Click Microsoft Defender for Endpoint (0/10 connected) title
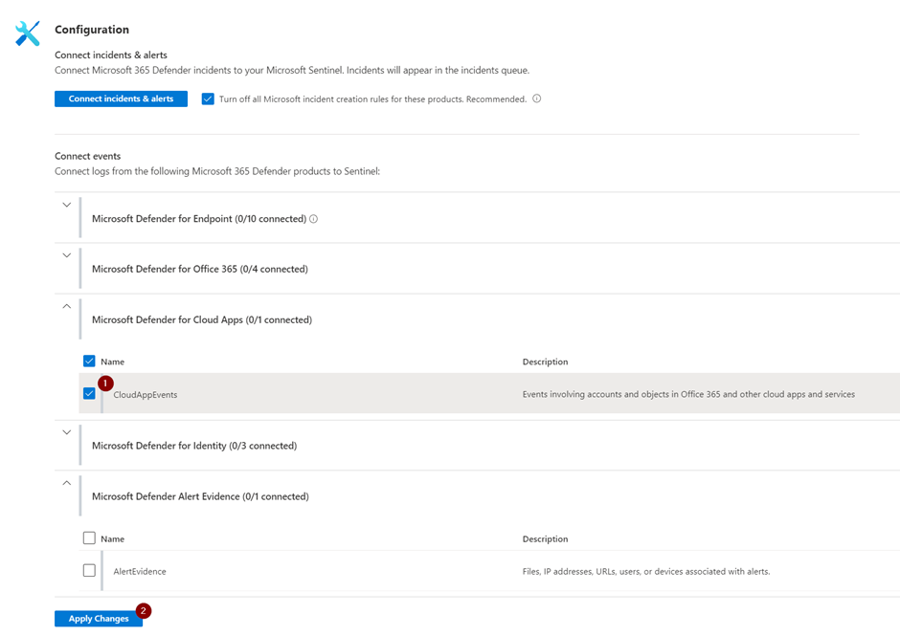 tap(199, 218)
